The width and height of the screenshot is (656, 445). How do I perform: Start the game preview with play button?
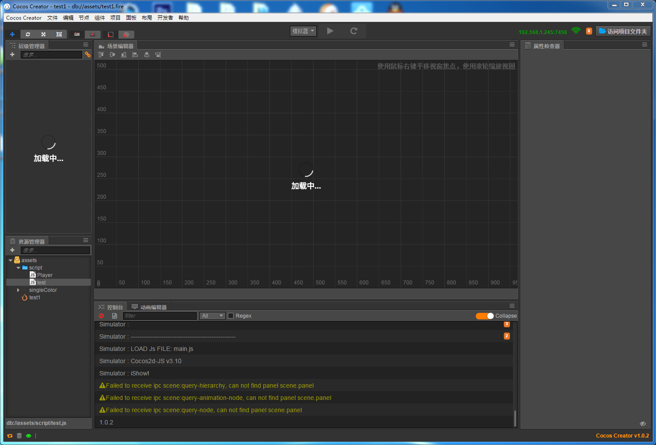[330, 31]
